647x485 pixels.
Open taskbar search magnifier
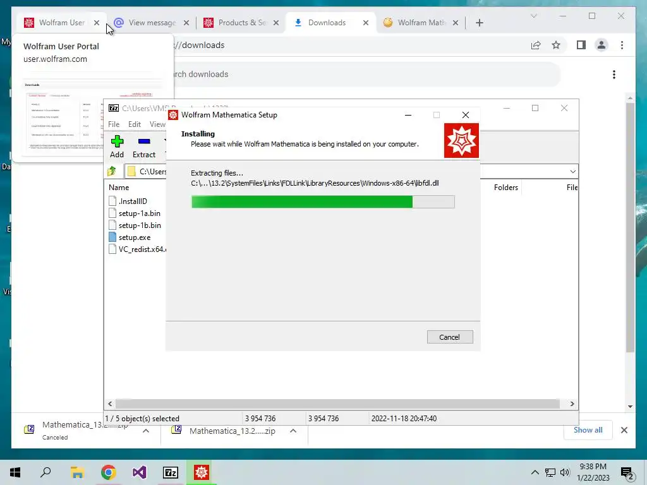tap(45, 472)
